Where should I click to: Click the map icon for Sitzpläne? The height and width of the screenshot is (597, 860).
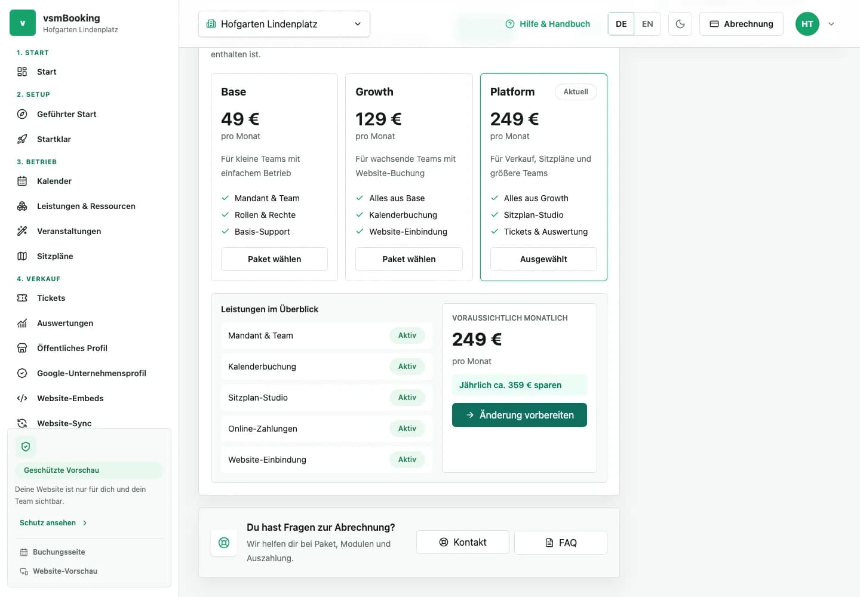[22, 256]
